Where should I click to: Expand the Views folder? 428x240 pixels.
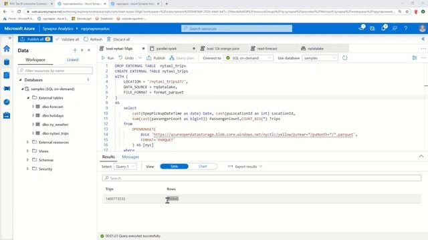[x=27, y=151]
